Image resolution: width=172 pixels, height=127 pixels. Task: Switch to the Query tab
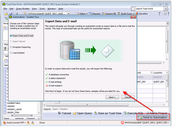point(56,109)
